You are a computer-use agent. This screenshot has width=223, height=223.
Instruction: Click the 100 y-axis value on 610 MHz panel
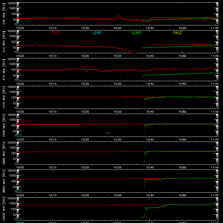tap(13, 70)
